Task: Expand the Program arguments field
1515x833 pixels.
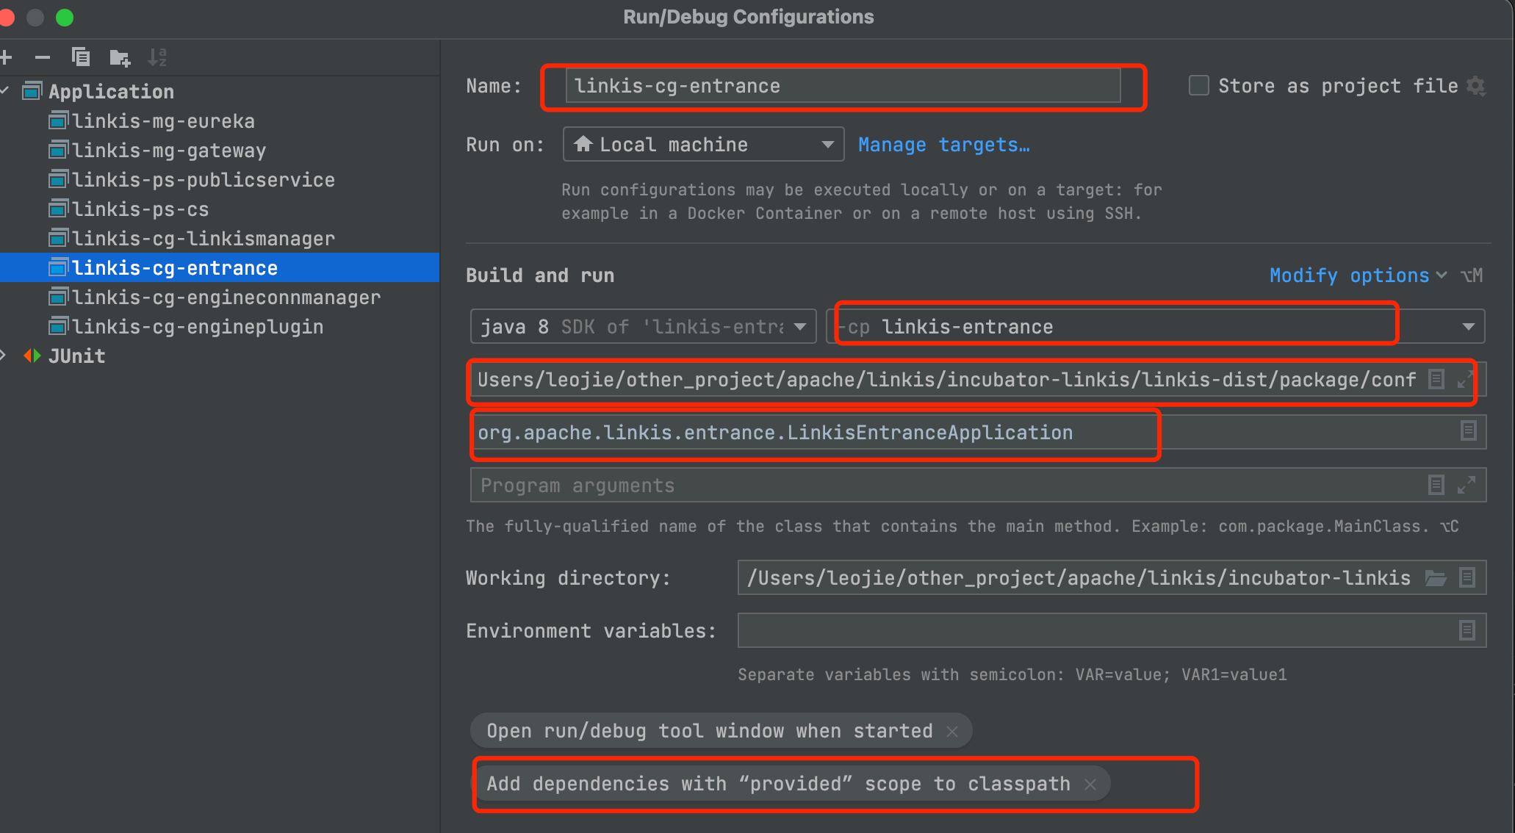Action: pyautogui.click(x=1467, y=485)
